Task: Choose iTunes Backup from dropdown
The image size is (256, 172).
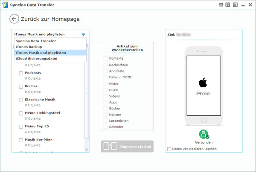Action: [x=50, y=47]
